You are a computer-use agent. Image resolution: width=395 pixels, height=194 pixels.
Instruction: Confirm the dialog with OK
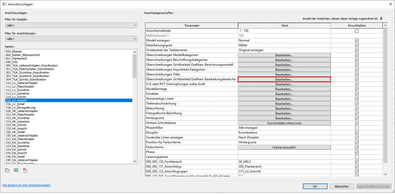click(x=315, y=186)
